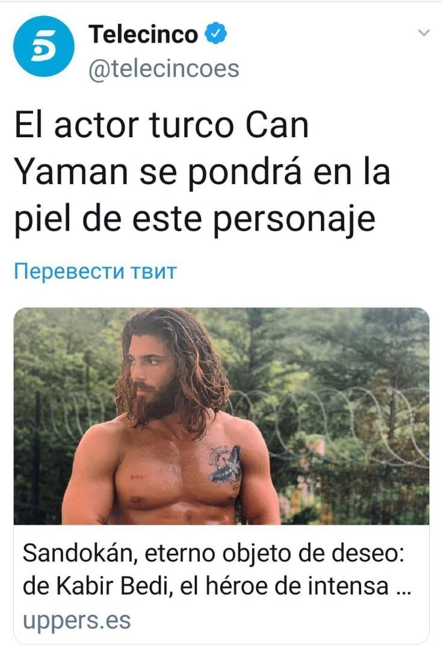The height and width of the screenshot is (650, 443).
Task: Click Перевести твит to translate the tweet
Action: (x=96, y=271)
